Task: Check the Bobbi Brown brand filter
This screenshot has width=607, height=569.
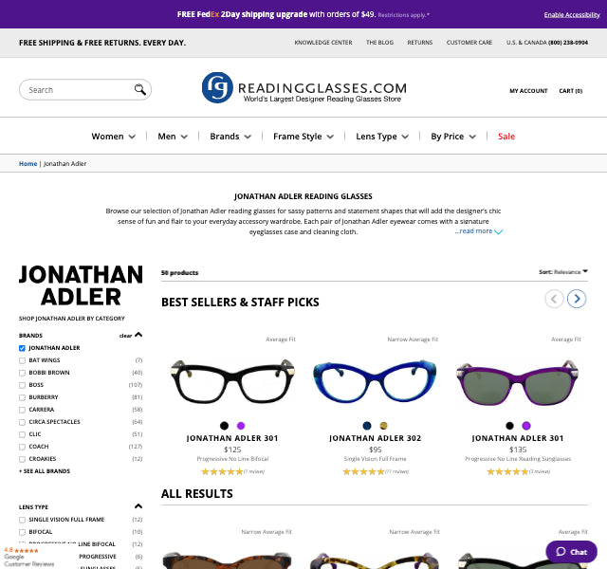Action: [22, 373]
